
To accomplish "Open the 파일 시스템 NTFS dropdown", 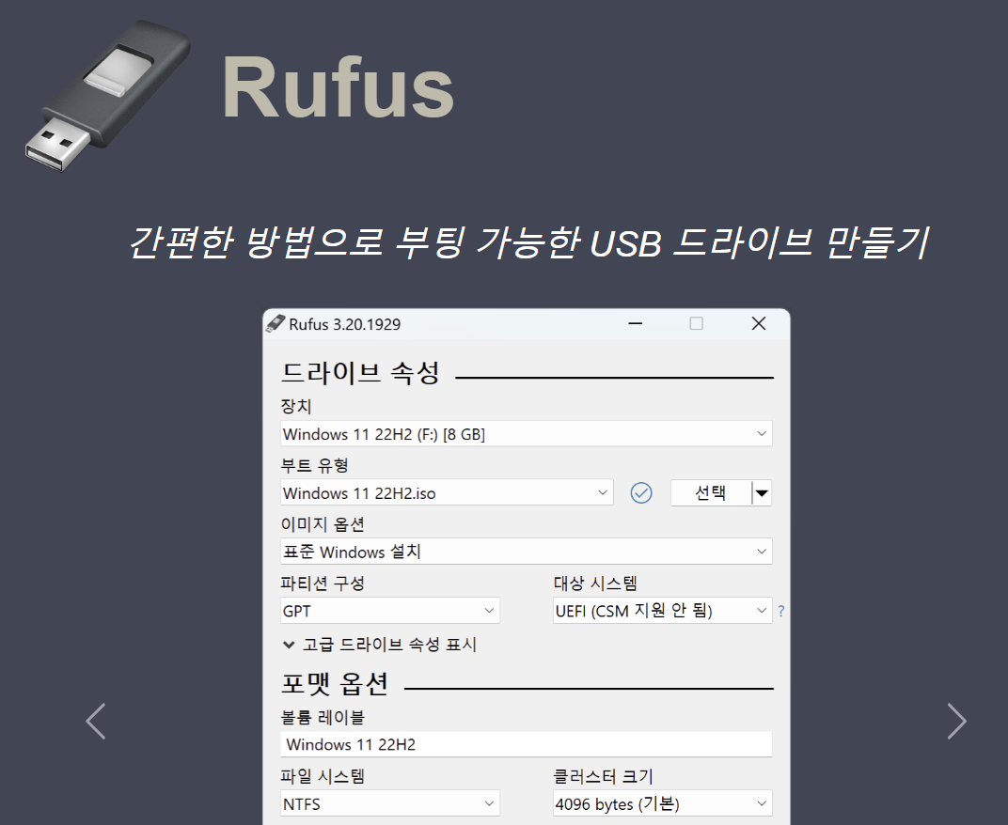I will (390, 803).
